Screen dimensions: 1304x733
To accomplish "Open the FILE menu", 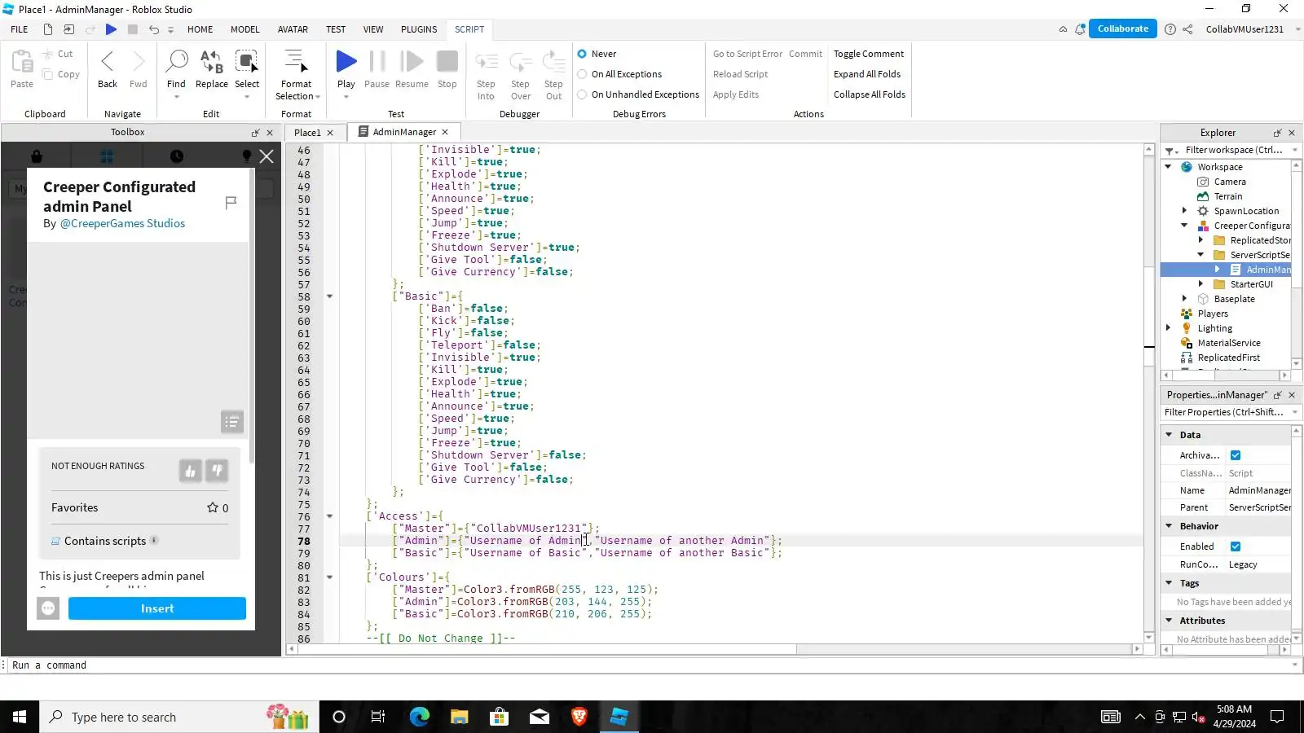I will pos(20,29).
